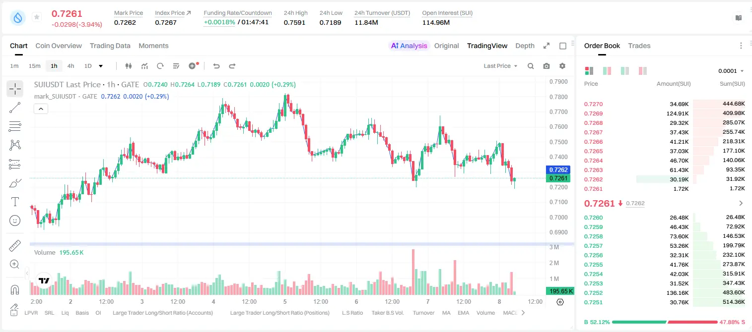Open the Last Price type dropdown
Viewport: 752px width, 332px height.
pos(500,66)
